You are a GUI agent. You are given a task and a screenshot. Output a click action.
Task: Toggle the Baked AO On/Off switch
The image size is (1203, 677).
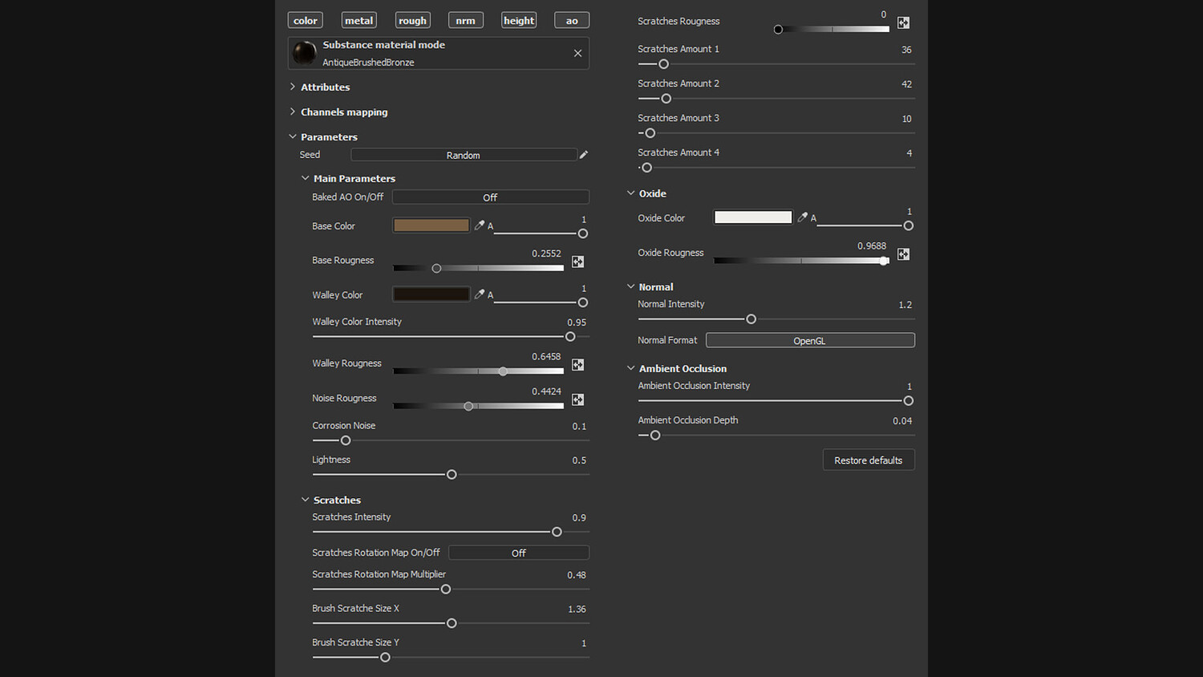pyautogui.click(x=490, y=197)
